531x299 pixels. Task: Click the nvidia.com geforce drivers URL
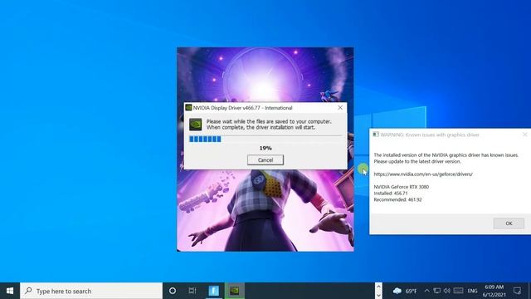[x=423, y=174]
